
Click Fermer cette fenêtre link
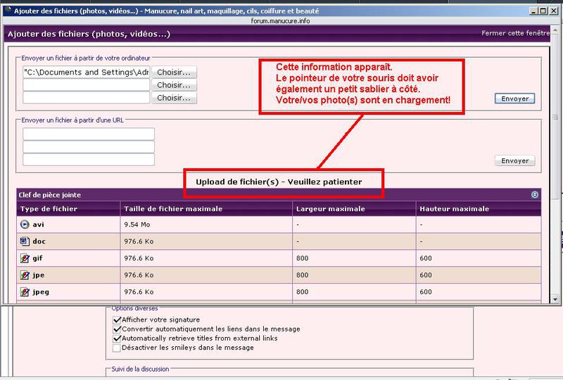click(515, 33)
